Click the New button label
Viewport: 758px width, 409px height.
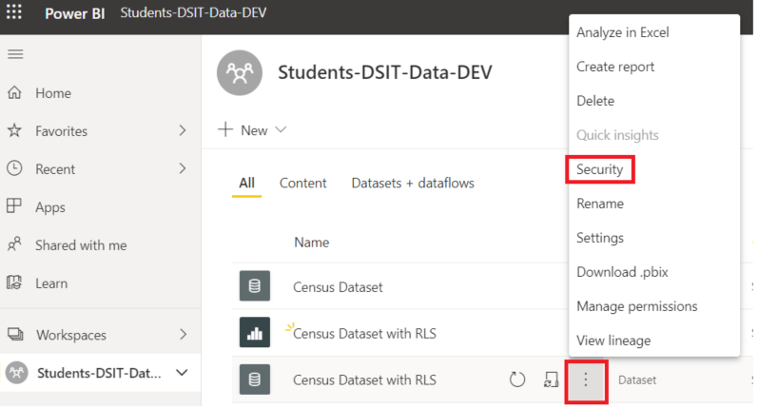coord(254,130)
